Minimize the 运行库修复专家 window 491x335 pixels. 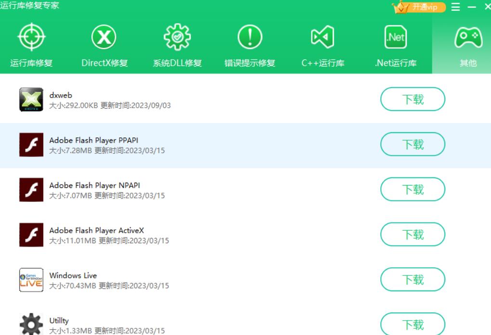[x=472, y=7]
